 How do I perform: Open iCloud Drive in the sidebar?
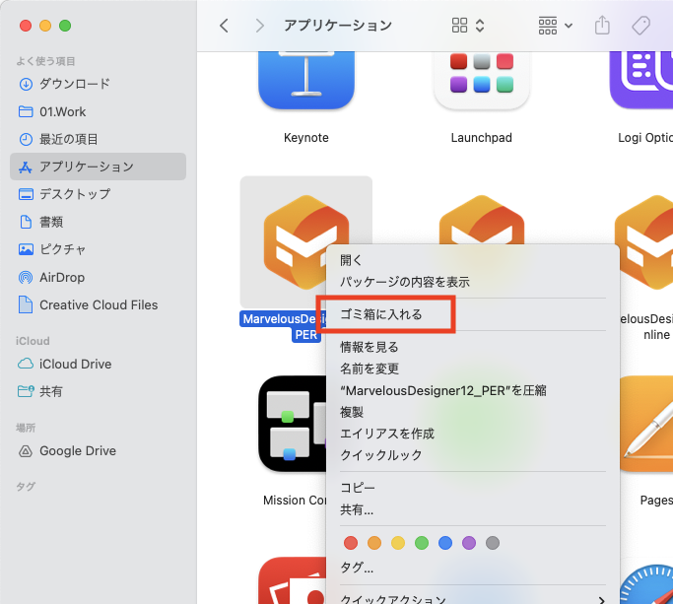tap(98, 364)
